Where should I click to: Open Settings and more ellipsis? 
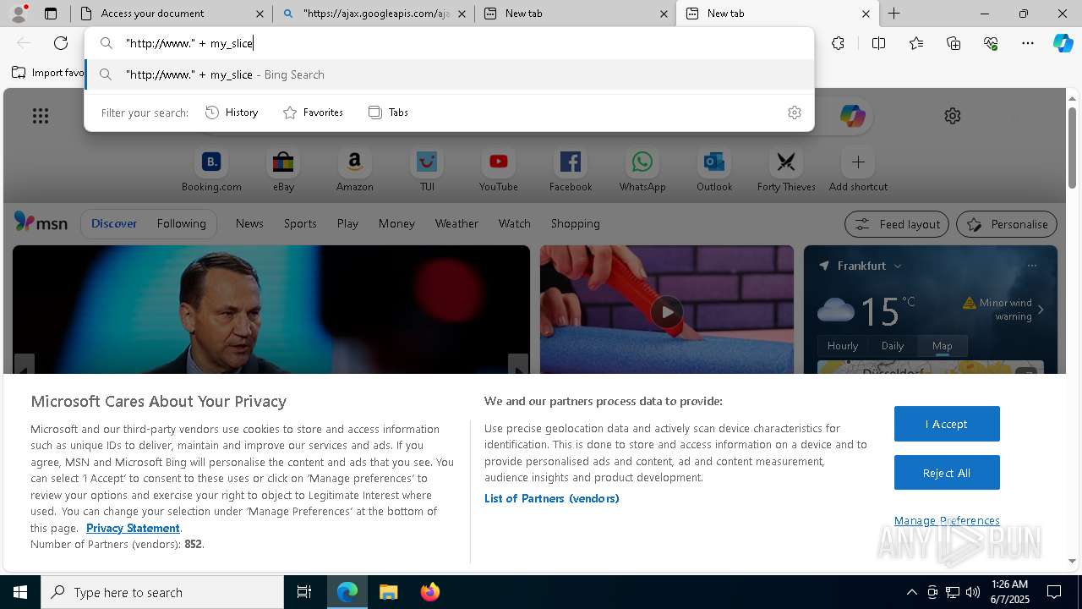point(1028,43)
